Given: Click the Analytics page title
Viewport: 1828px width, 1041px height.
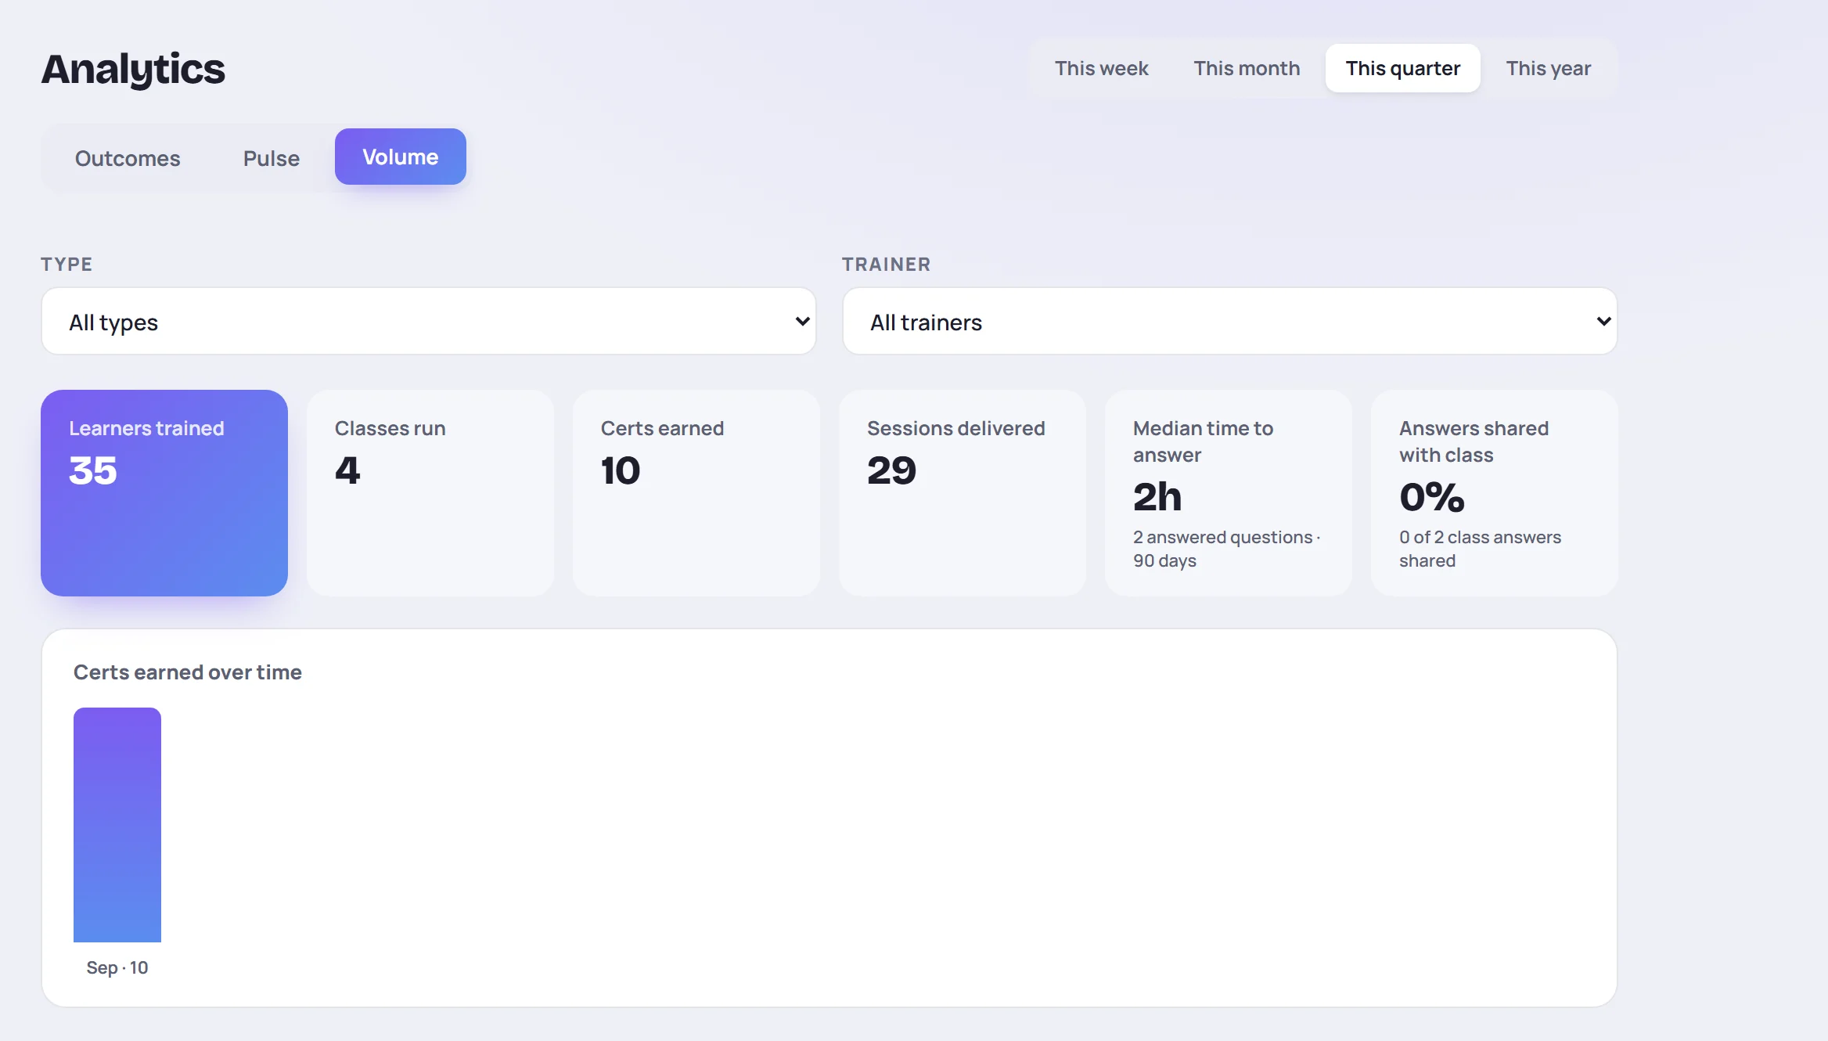Looking at the screenshot, I should tap(133, 69).
